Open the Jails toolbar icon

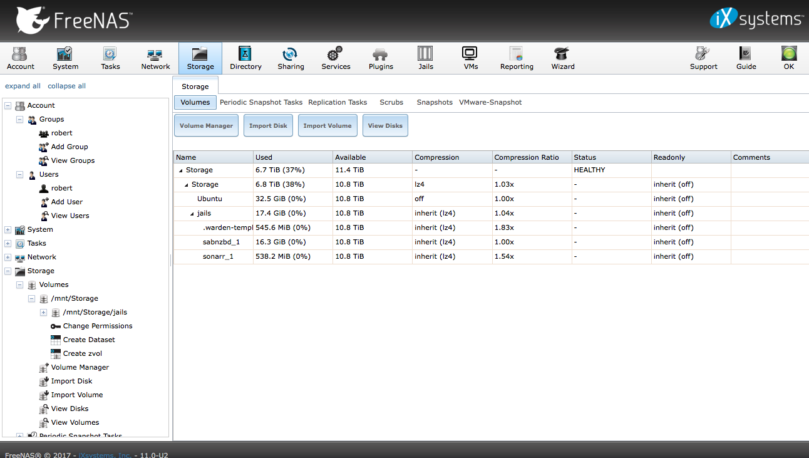(x=426, y=58)
